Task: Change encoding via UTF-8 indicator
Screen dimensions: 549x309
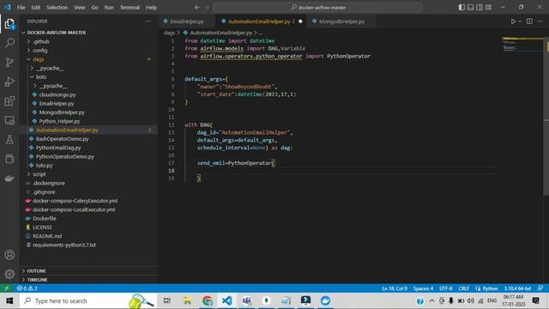Action: pos(446,288)
